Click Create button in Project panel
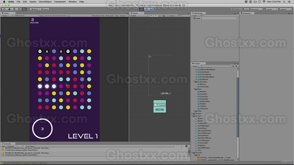Screen dimensions: 294x165 tap(195, 66)
